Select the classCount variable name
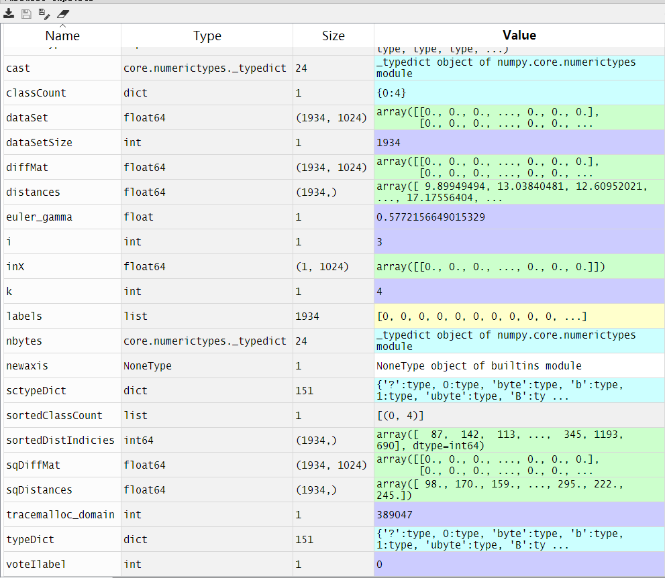The width and height of the screenshot is (665, 578). pos(36,93)
